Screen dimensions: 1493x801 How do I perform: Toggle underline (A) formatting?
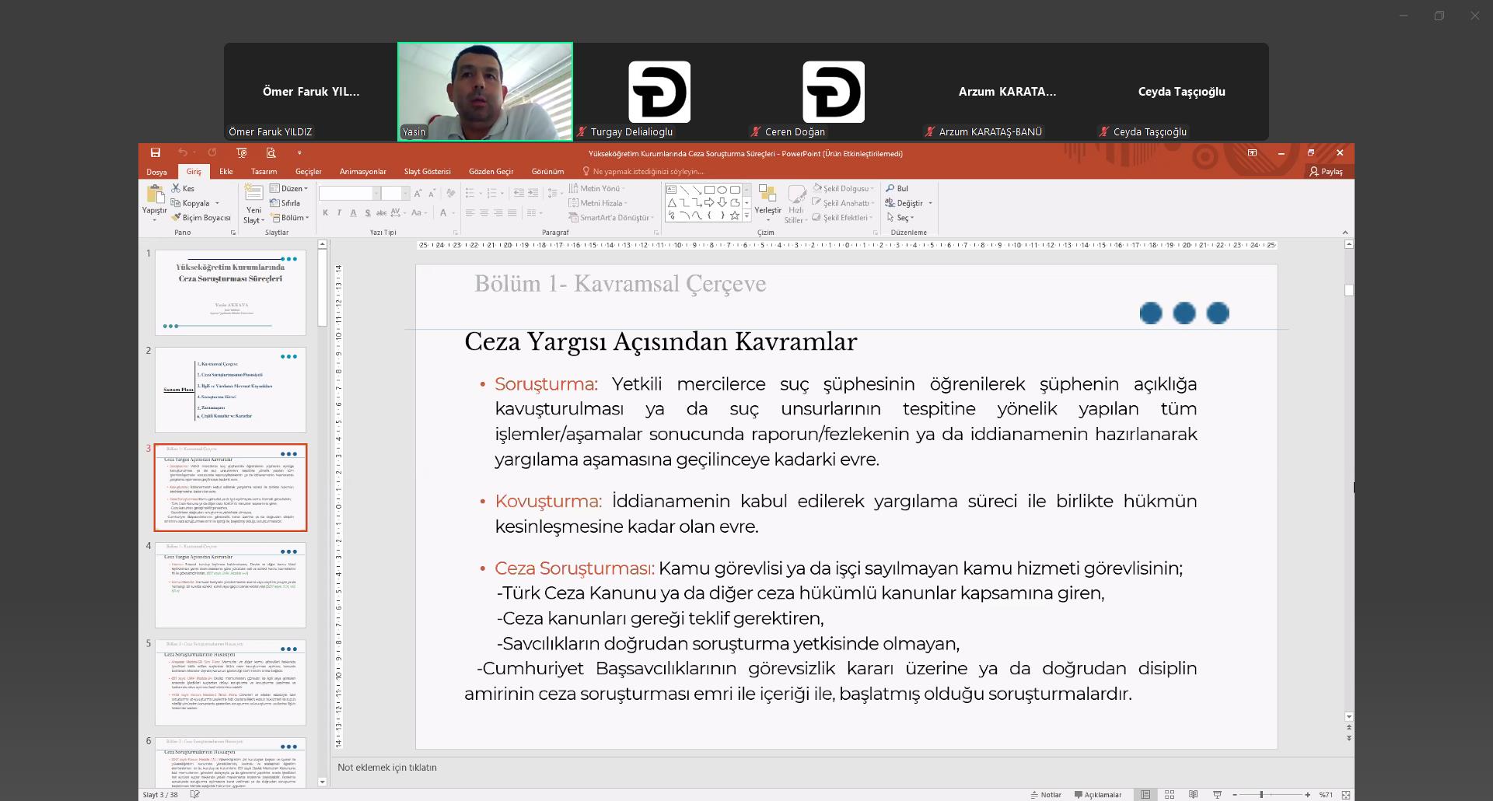pyautogui.click(x=353, y=213)
